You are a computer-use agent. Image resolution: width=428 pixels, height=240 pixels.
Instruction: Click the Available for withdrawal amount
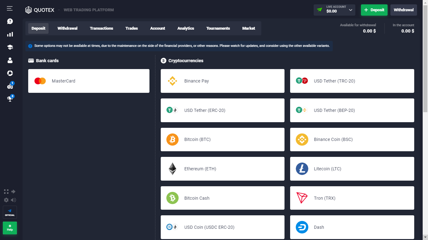(x=369, y=31)
